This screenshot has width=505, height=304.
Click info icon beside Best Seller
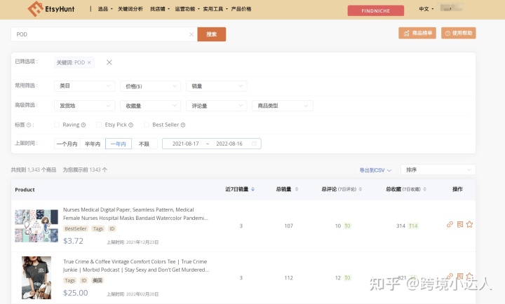click(x=183, y=125)
